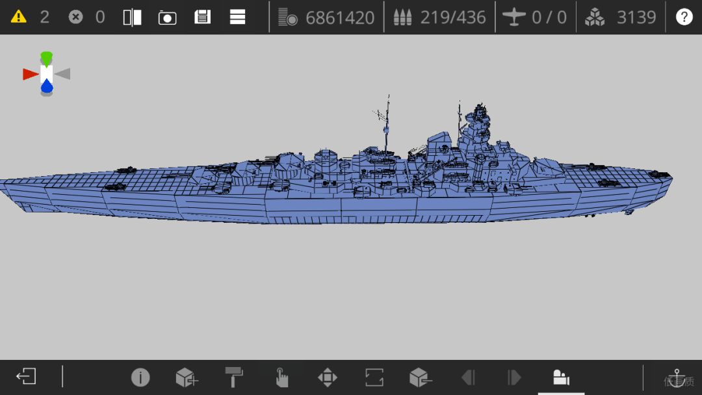Select the paint roller tool
Screen dimensions: 702x395
[234, 377]
